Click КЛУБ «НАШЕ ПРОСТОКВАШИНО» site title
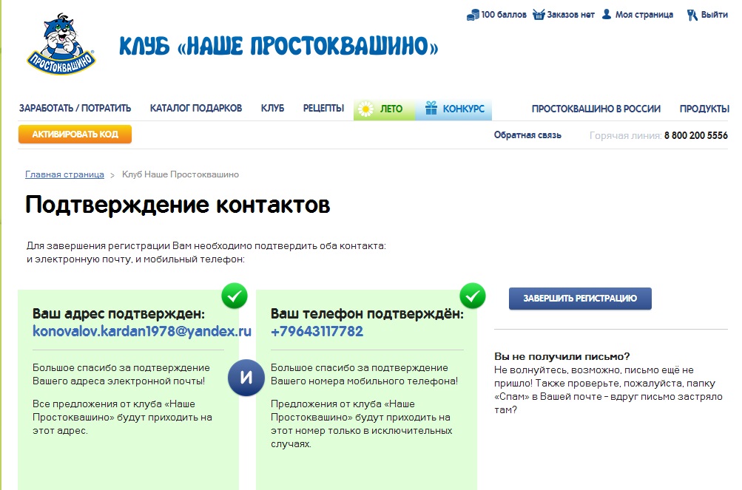742x490 pixels. (278, 47)
